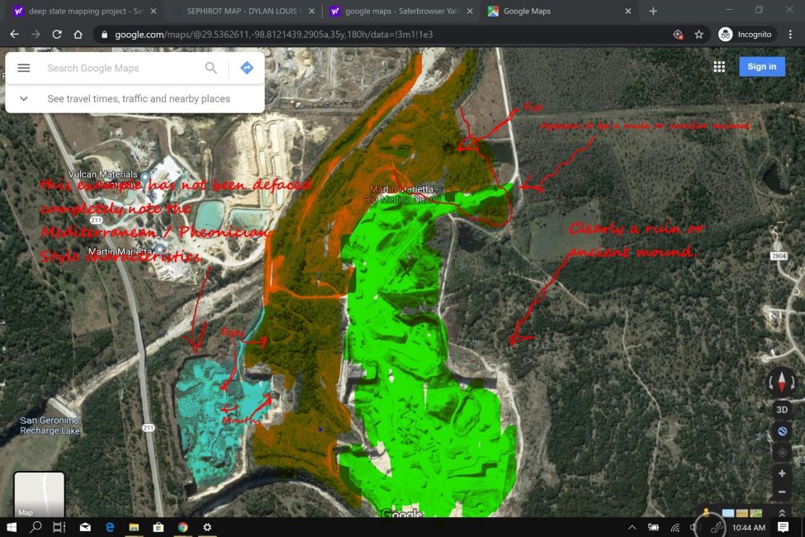Open the volume tray icon
The width and height of the screenshot is (805, 537).
[694, 527]
